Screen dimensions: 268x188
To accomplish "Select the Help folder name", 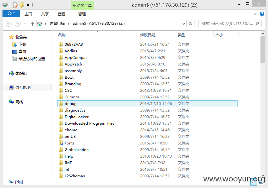I will (69, 156).
